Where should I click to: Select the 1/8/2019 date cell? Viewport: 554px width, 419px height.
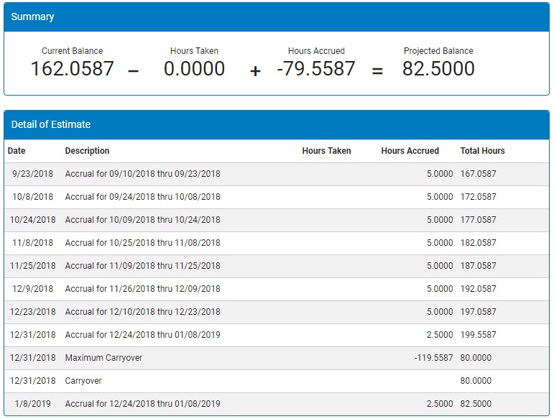[32, 404]
